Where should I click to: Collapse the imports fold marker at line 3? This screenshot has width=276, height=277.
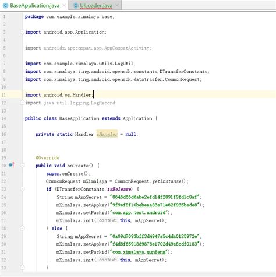tap(22, 32)
